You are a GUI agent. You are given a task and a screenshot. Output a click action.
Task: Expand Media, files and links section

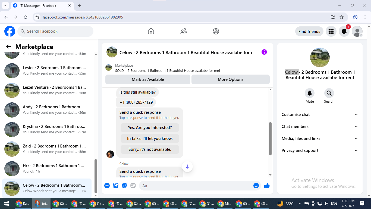[x=320, y=139]
